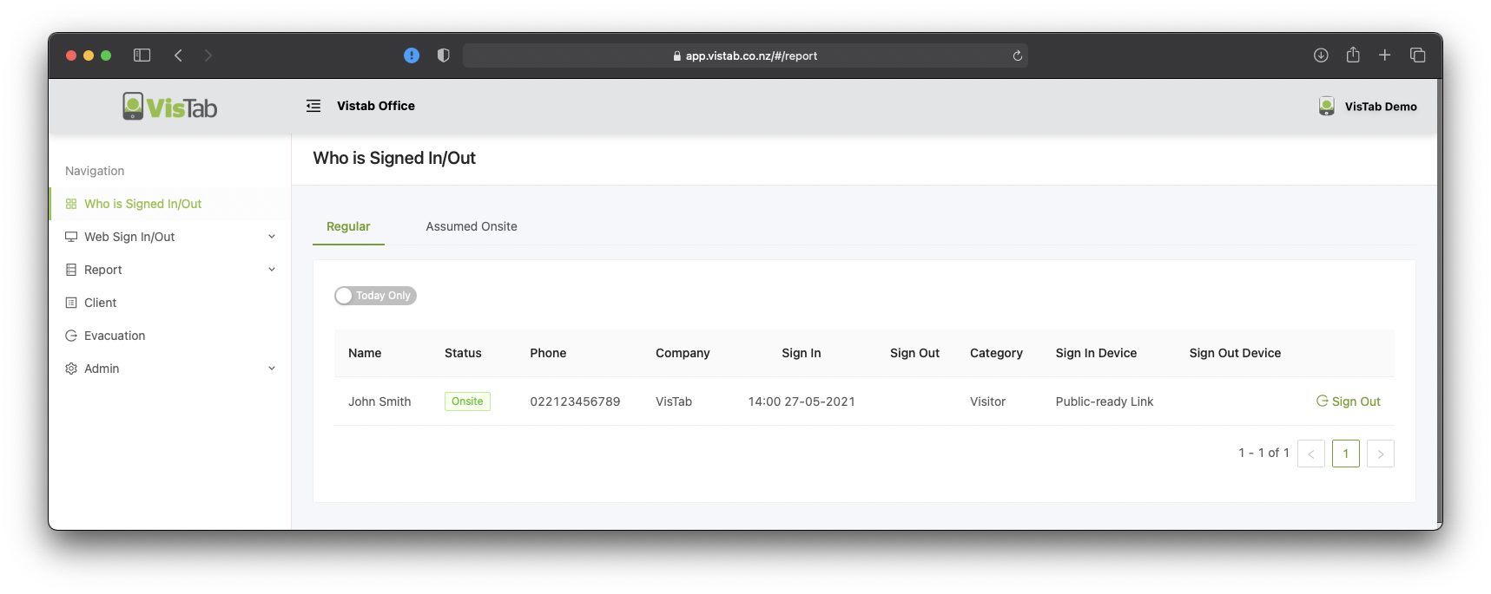Go to the Client navigation item
1491x594 pixels.
pyautogui.click(x=100, y=303)
